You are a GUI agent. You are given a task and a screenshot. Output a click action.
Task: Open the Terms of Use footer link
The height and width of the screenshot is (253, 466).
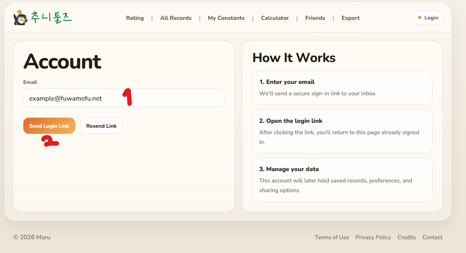332,237
